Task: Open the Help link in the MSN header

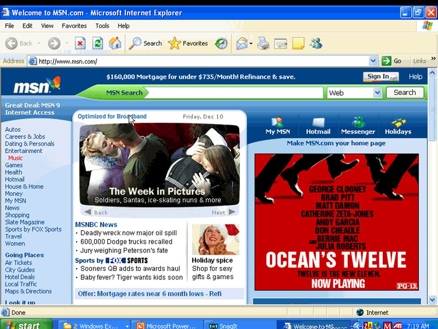Action: point(415,77)
